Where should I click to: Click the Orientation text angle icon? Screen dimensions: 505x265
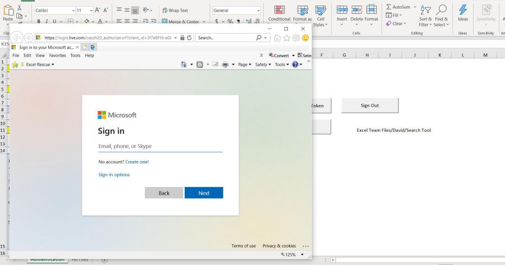(x=146, y=10)
